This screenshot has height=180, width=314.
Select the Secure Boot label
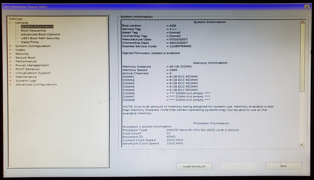point(25,58)
